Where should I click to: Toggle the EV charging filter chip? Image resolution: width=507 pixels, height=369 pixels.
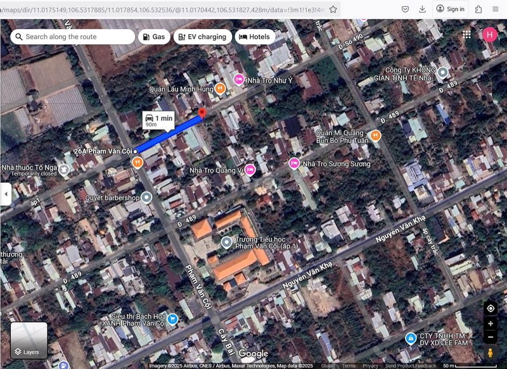pos(201,37)
